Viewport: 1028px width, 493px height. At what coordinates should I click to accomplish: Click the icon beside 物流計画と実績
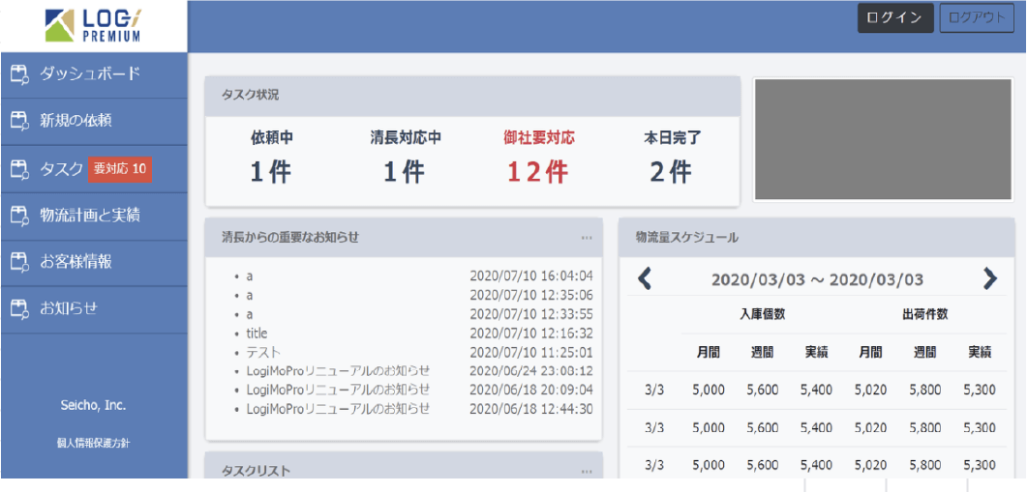point(20,216)
